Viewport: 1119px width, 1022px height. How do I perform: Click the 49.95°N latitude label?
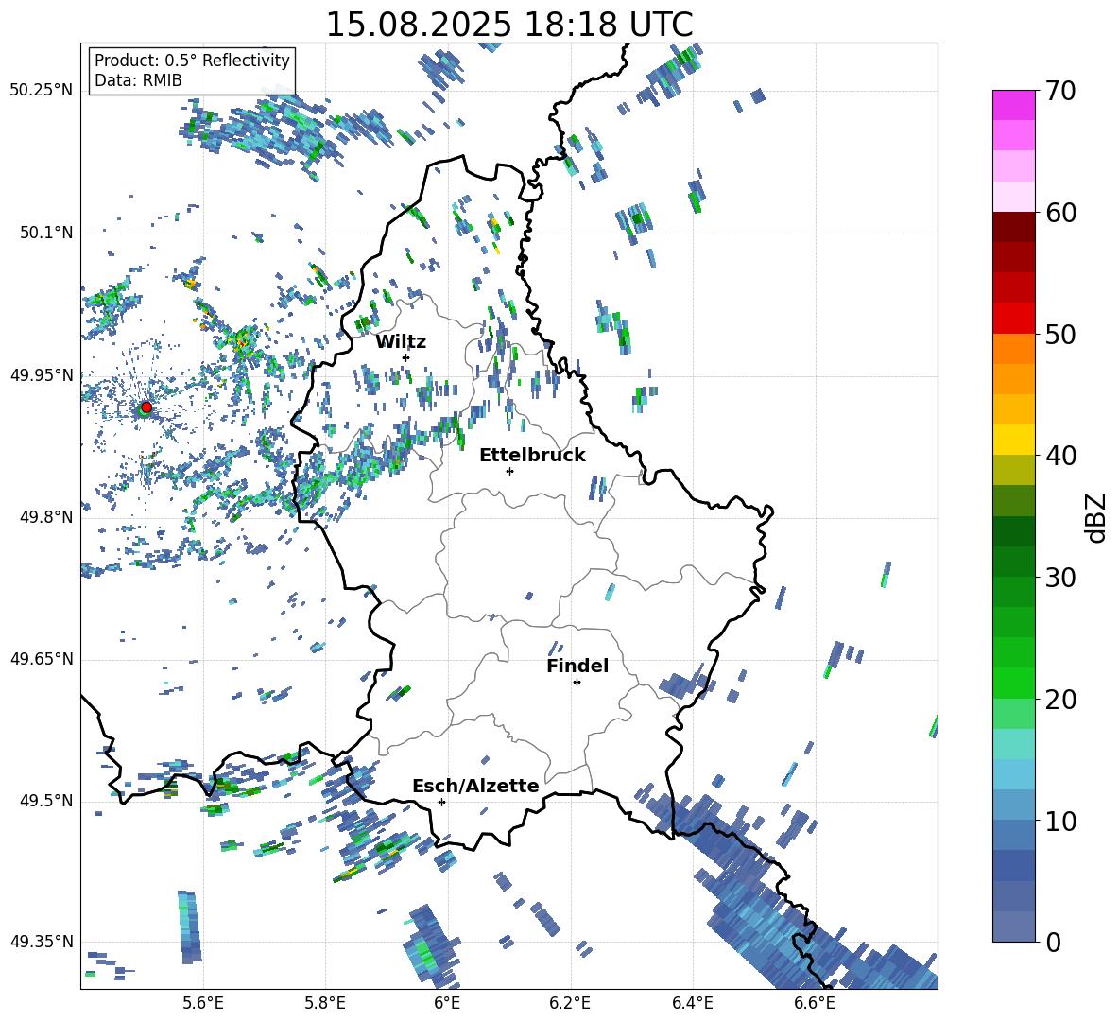coord(42,375)
